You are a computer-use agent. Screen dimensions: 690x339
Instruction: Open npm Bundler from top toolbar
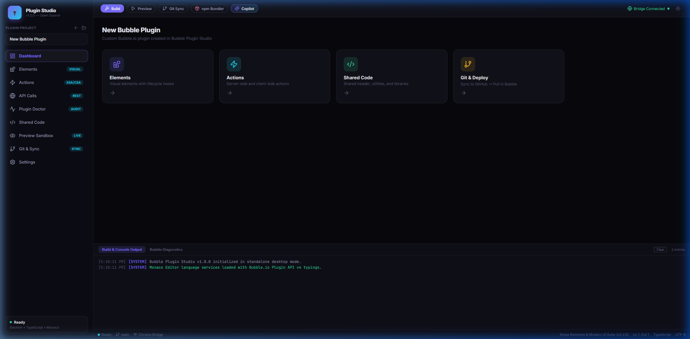(x=209, y=9)
